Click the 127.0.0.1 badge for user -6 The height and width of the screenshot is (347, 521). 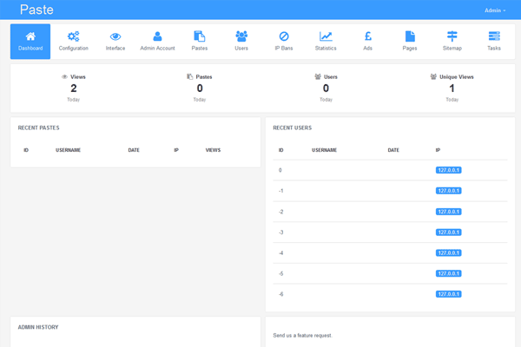pyautogui.click(x=448, y=295)
